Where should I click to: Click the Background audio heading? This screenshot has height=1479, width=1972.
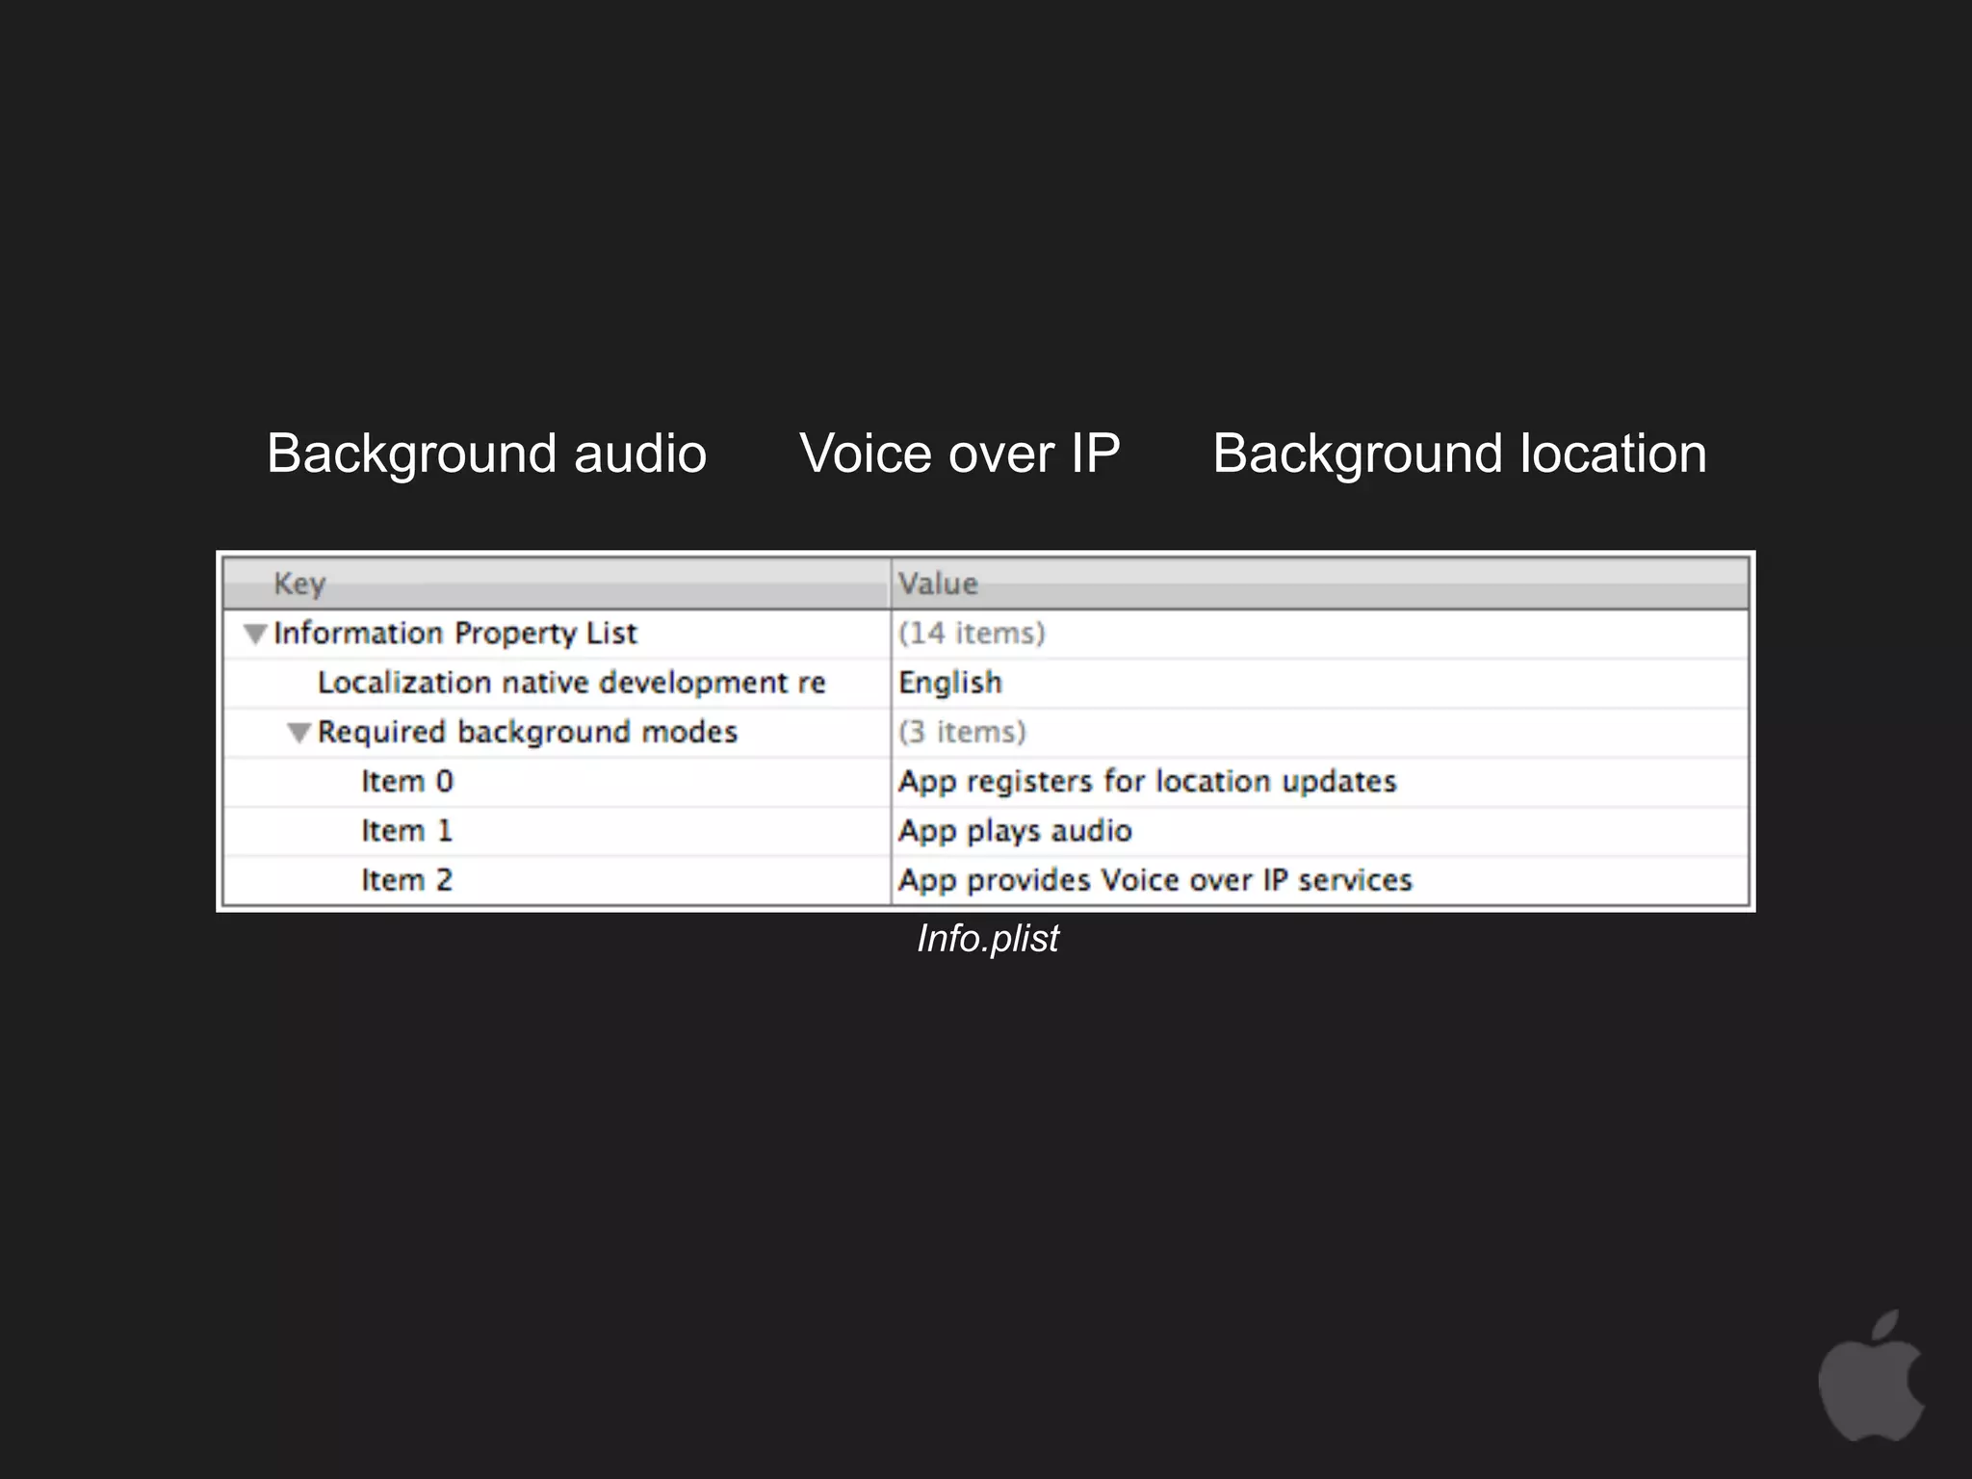click(487, 454)
